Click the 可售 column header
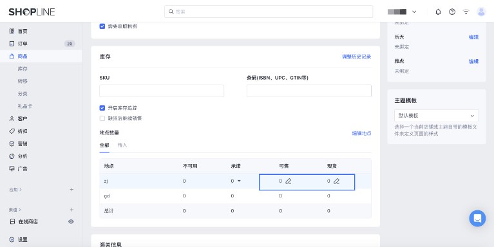This screenshot has width=494, height=247. 284,166
